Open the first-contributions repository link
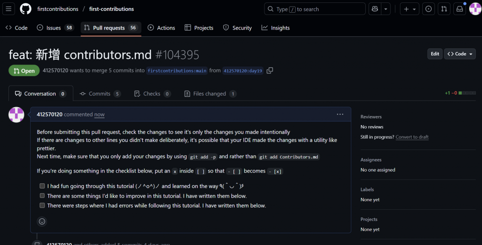 click(112, 9)
